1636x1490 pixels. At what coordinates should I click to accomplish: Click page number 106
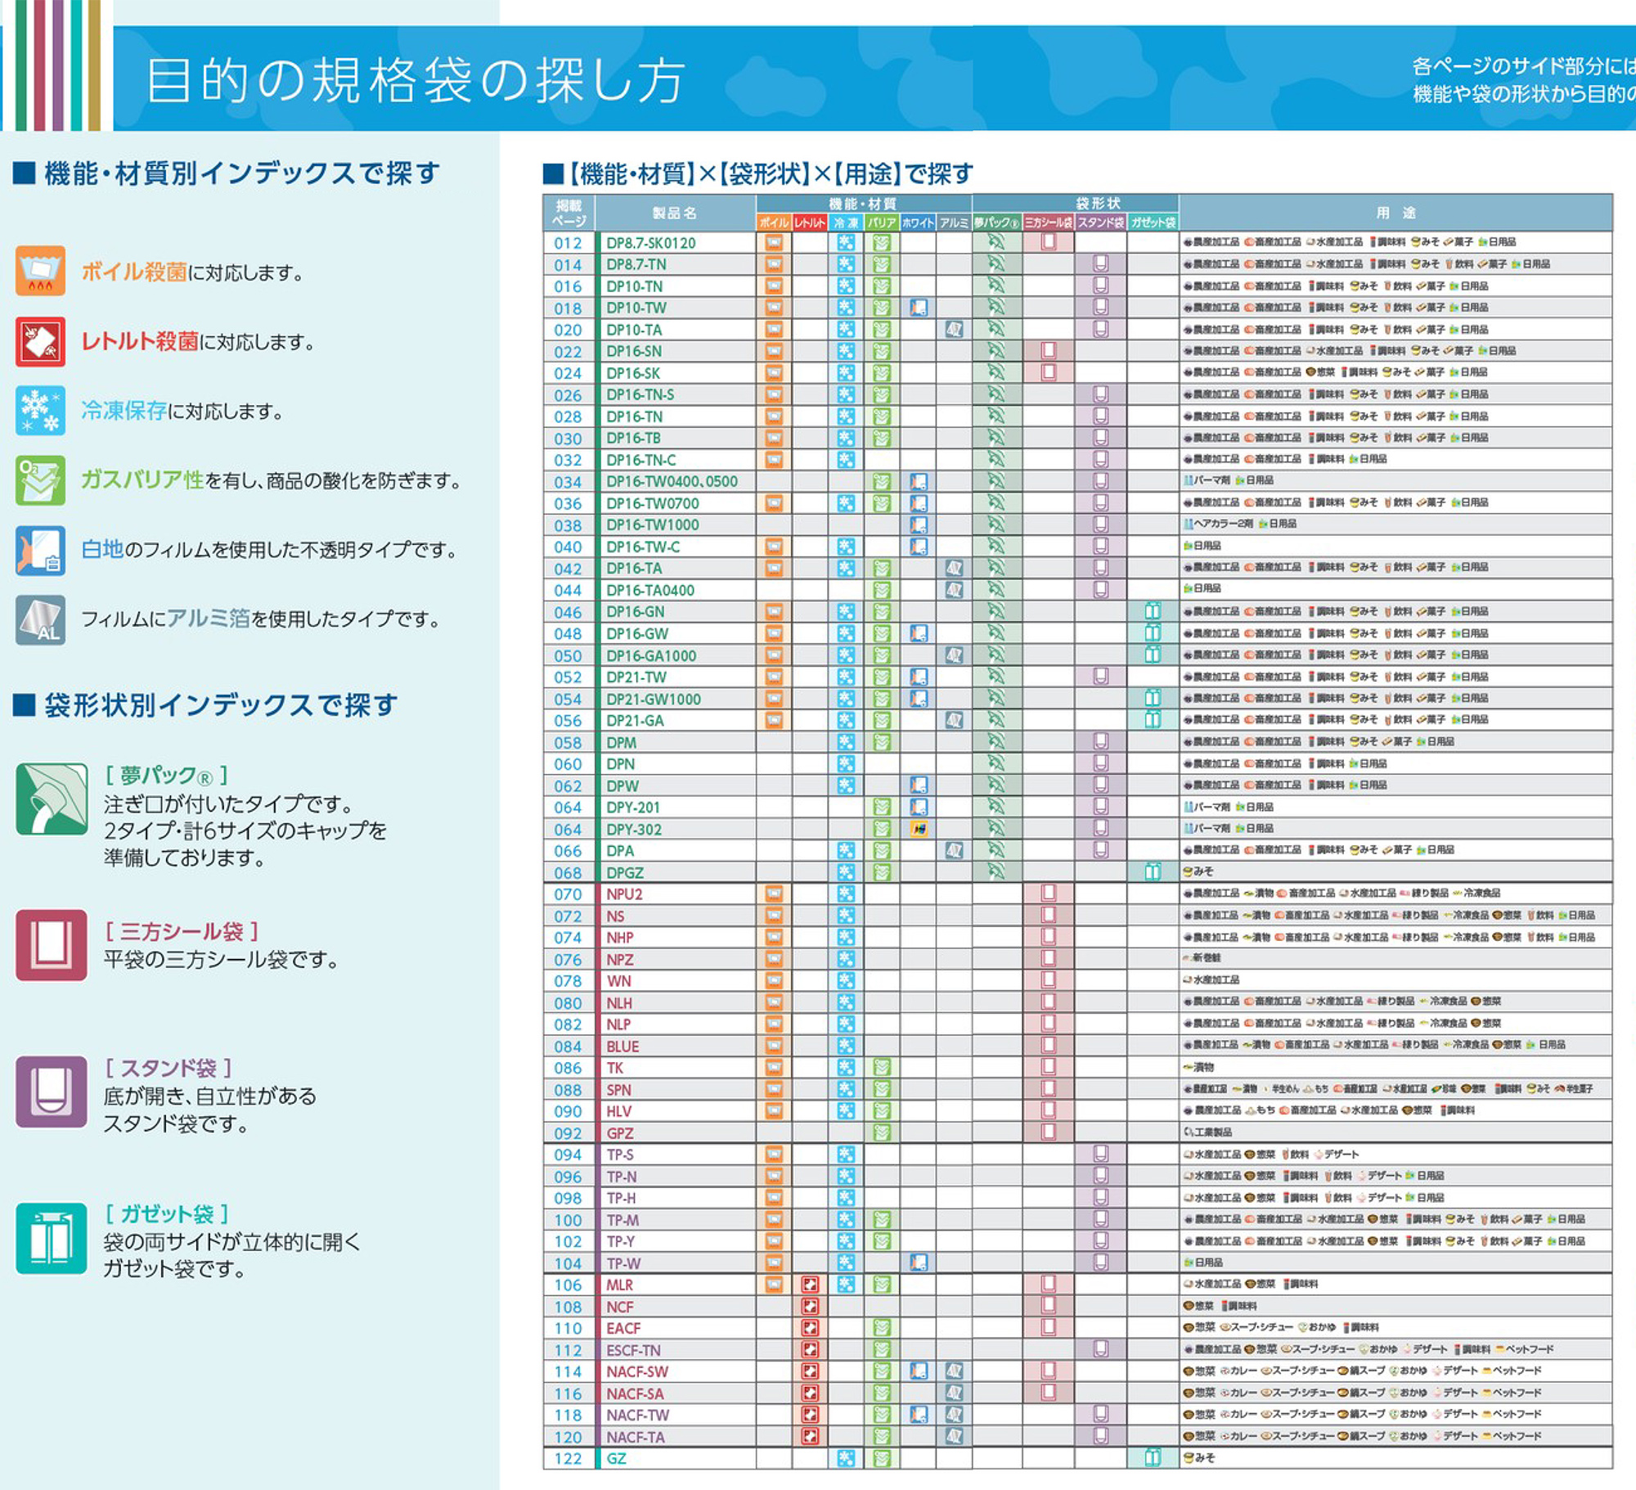click(568, 1285)
